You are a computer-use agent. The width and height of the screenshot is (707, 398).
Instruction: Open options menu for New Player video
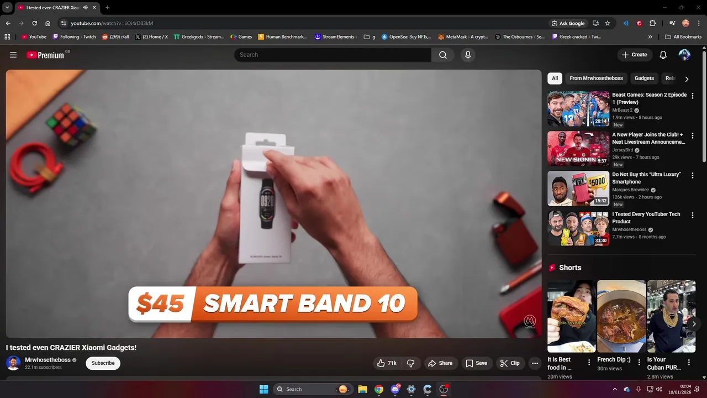[x=693, y=135]
